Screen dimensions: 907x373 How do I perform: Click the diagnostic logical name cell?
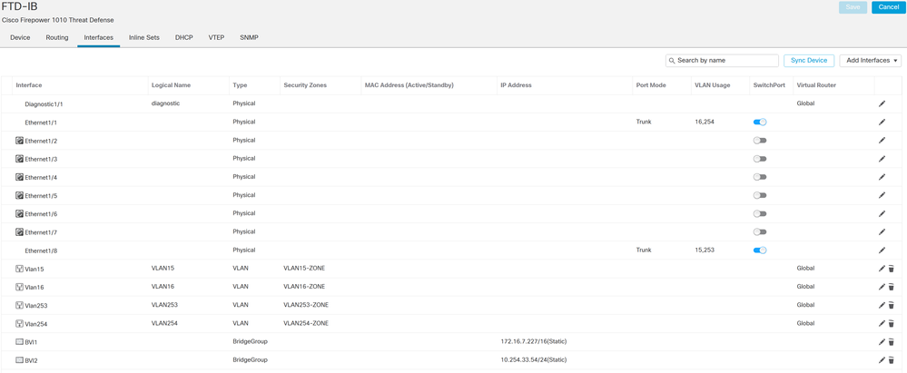point(166,103)
